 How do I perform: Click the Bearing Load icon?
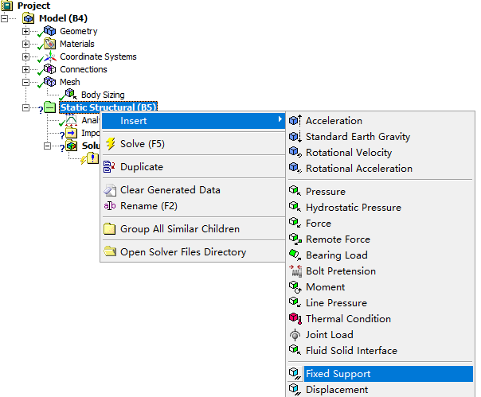pos(295,255)
